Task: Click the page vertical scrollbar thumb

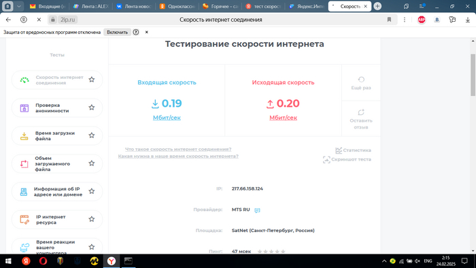Action: click(x=473, y=75)
